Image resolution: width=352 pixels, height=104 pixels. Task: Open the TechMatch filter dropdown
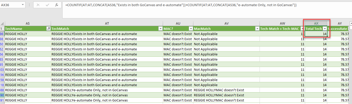pyautogui.click(x=160, y=29)
